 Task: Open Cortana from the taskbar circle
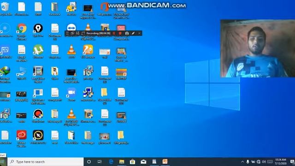[89, 162]
